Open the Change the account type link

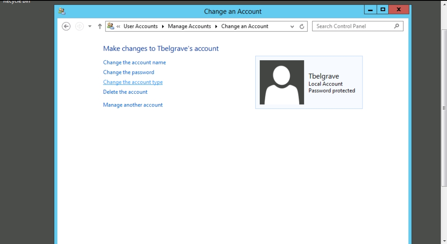[133, 82]
